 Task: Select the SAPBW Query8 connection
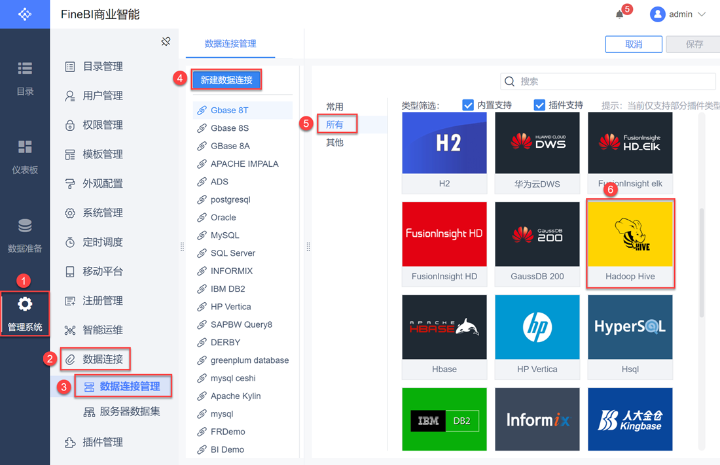pyautogui.click(x=242, y=324)
